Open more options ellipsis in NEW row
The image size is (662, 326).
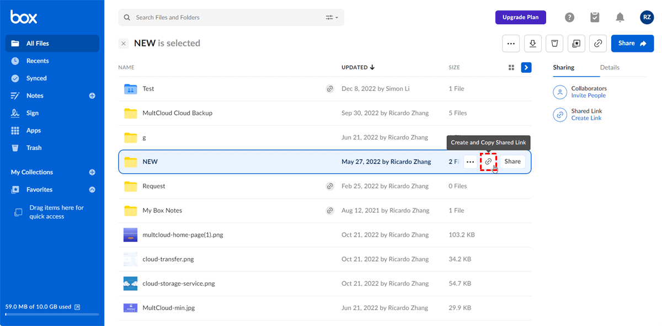coord(470,162)
